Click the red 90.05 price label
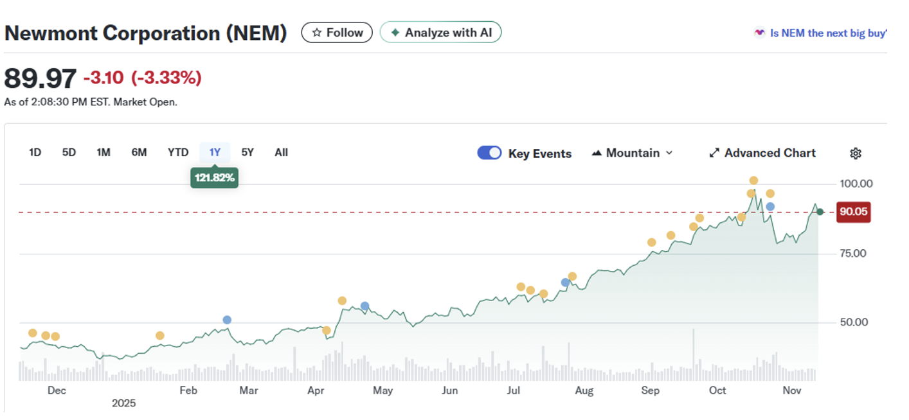The image size is (909, 420). pos(853,212)
